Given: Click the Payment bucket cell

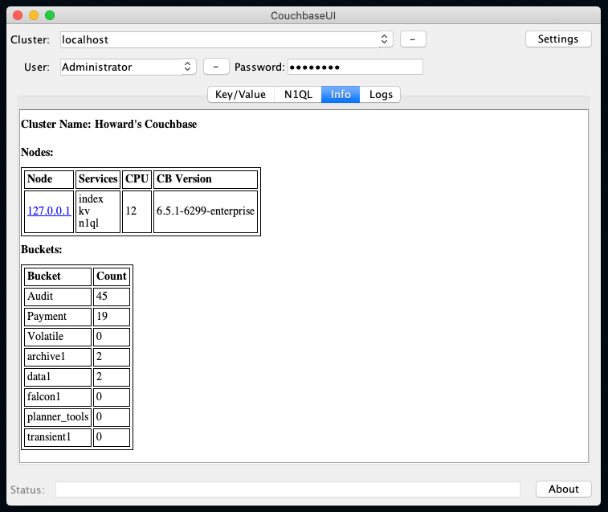Looking at the screenshot, I should pyautogui.click(x=58, y=317).
